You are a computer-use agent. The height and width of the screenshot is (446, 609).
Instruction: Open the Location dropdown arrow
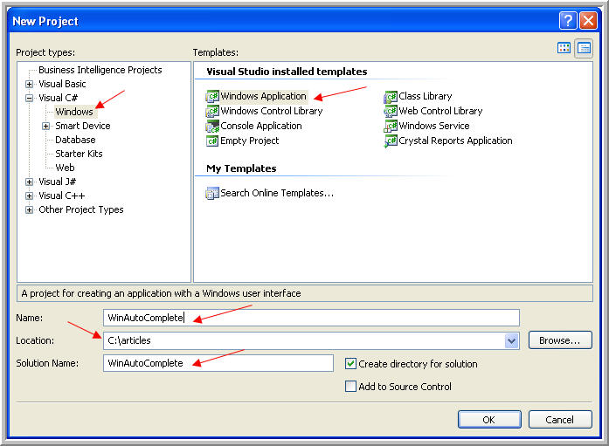click(x=511, y=341)
